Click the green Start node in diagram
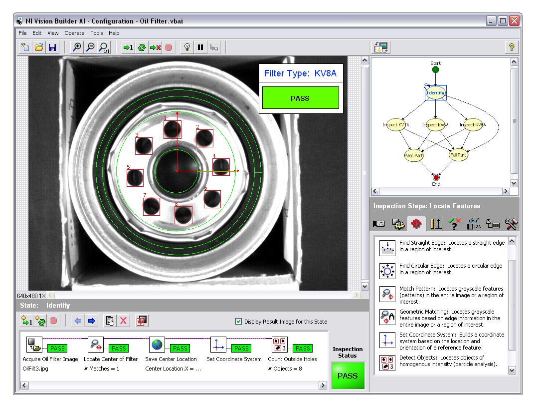537x406 pixels. (435, 69)
